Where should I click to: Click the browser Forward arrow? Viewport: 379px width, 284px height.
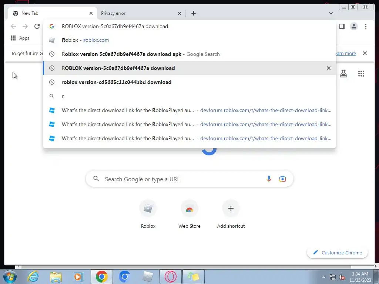tap(25, 26)
